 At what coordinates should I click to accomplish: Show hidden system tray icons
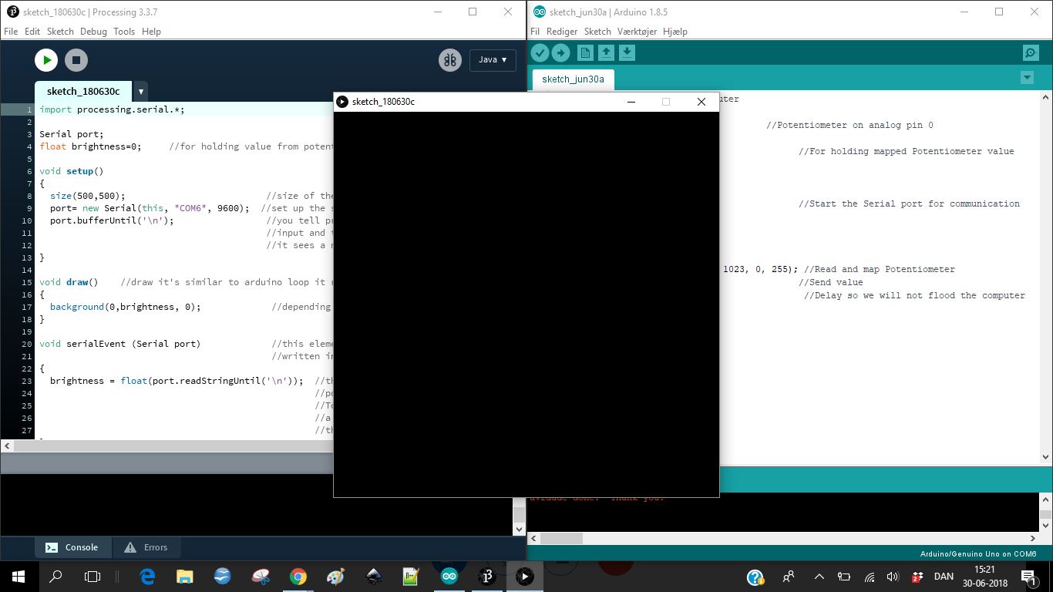pos(819,577)
